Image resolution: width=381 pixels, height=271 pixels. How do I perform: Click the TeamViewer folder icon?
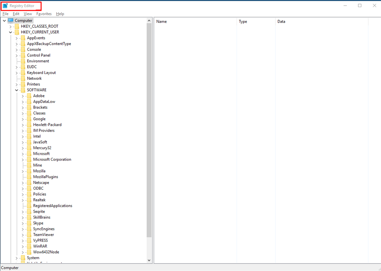pos(29,235)
